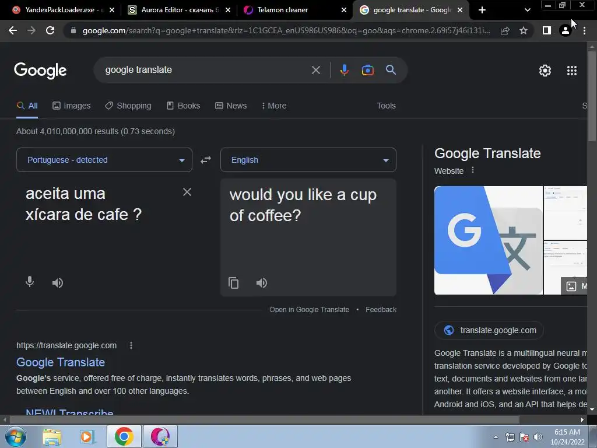Send Feedback on the translation

(x=381, y=310)
